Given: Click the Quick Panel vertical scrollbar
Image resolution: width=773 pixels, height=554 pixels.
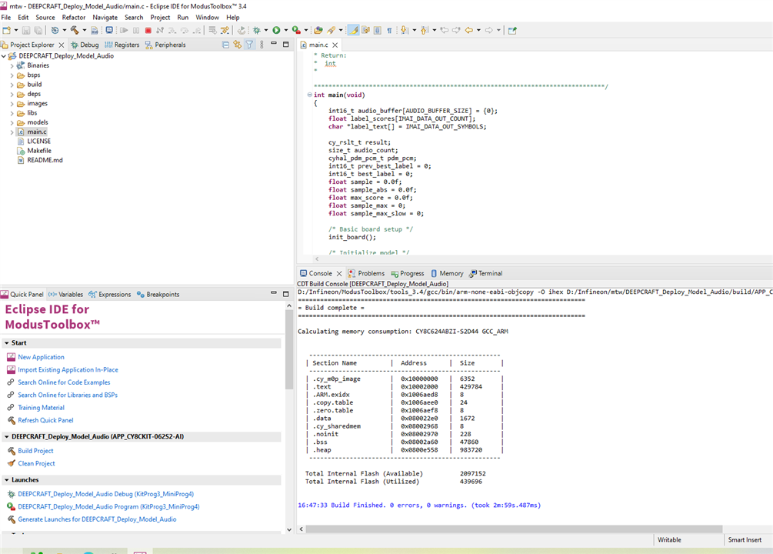Looking at the screenshot, I should [289, 349].
